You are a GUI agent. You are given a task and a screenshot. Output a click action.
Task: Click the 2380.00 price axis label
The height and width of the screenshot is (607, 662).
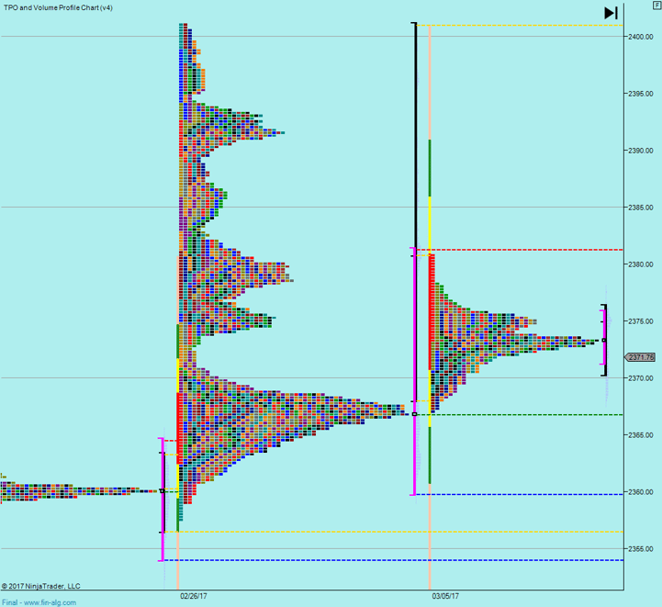coord(640,264)
